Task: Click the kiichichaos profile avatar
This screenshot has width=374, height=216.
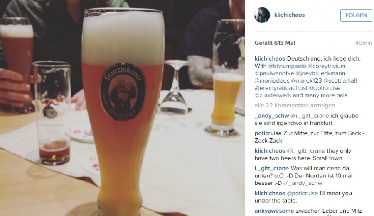Action: pyautogui.click(x=262, y=15)
